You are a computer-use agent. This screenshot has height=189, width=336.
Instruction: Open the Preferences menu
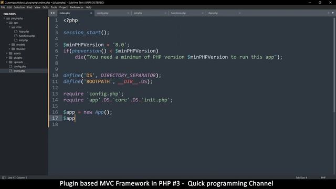pos(77,7)
